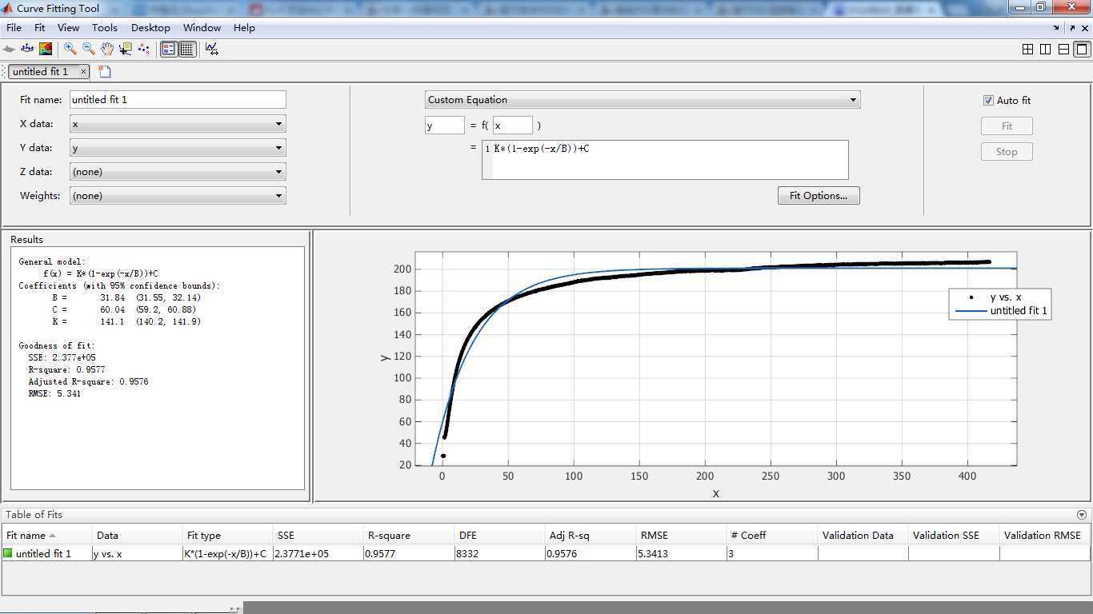Image resolution: width=1093 pixels, height=614 pixels.
Task: Switch to single fit layout
Action: tap(1082, 49)
